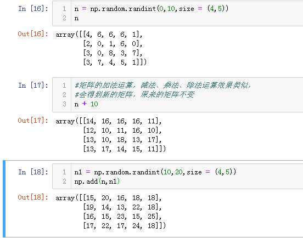The width and height of the screenshot is (303, 238).
Task: Click output row '[2, 0, 1, 6, 0]'
Action: [113, 44]
